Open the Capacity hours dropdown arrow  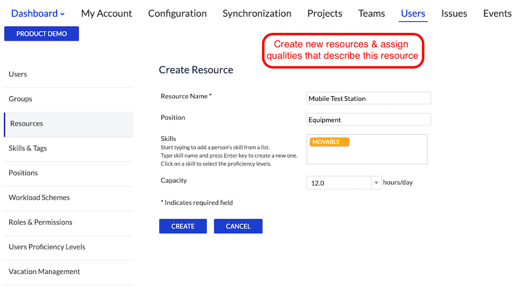tap(376, 183)
